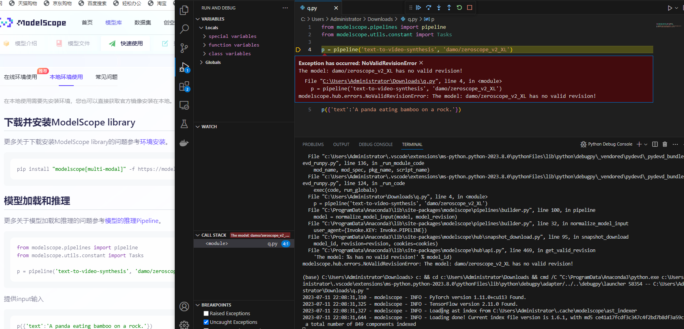This screenshot has height=329, width=684.
Task: Switch to the OUTPUT panel tab
Action: pos(341,144)
